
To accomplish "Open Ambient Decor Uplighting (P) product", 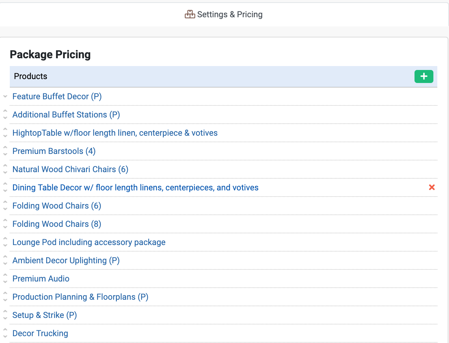I will click(66, 261).
